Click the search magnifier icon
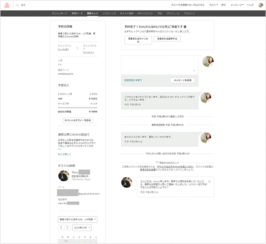Screen dimensions: 266x244 (x=17, y=5)
